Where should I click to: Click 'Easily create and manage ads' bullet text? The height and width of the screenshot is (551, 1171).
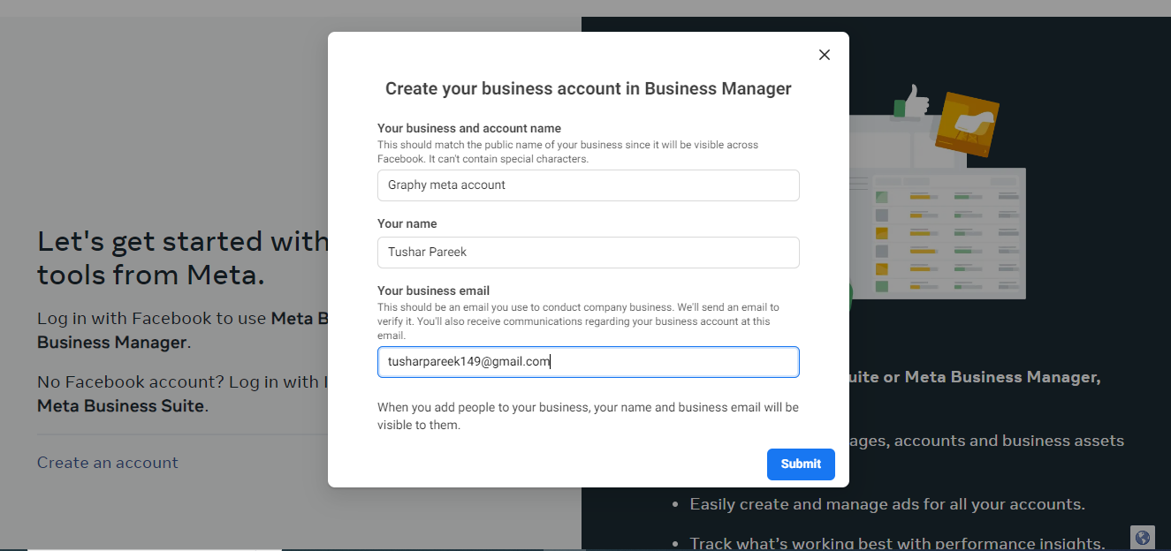point(886,503)
